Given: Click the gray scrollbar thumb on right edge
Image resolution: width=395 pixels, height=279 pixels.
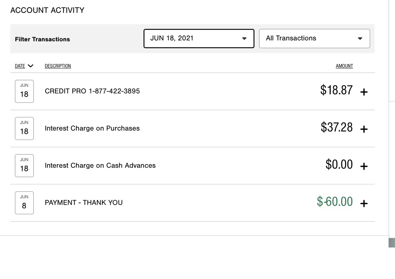Looking at the screenshot, I should 392,242.
